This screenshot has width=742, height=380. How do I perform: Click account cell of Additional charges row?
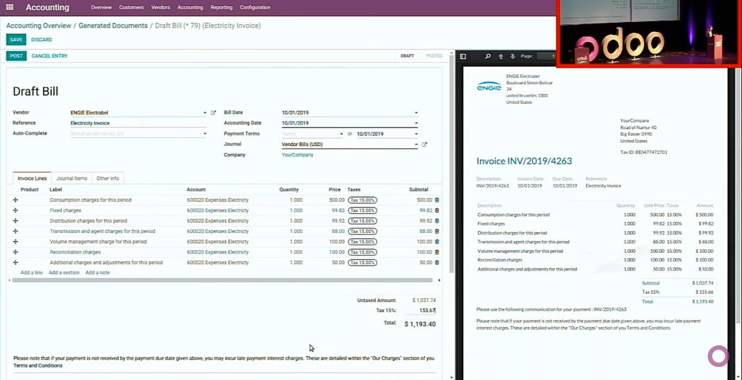[218, 263]
